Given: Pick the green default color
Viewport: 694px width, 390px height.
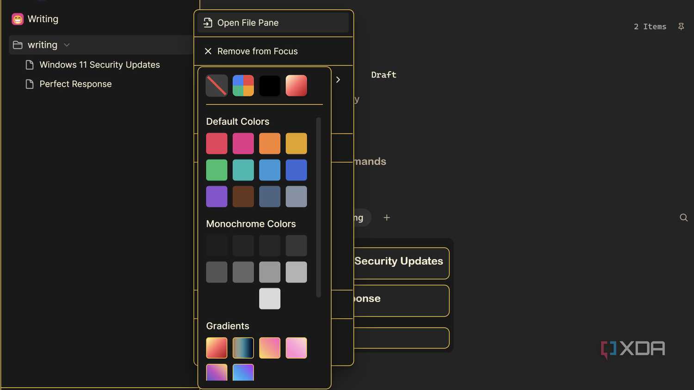Looking at the screenshot, I should pyautogui.click(x=217, y=170).
